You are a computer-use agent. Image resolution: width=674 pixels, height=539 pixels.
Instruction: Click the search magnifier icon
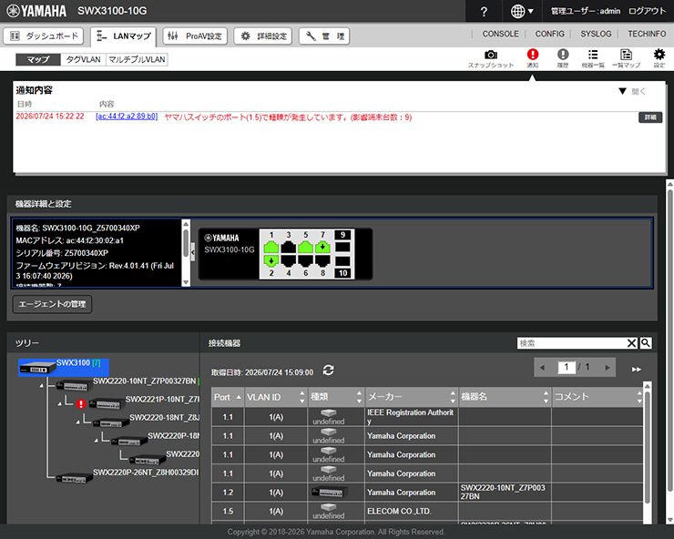[x=646, y=343]
